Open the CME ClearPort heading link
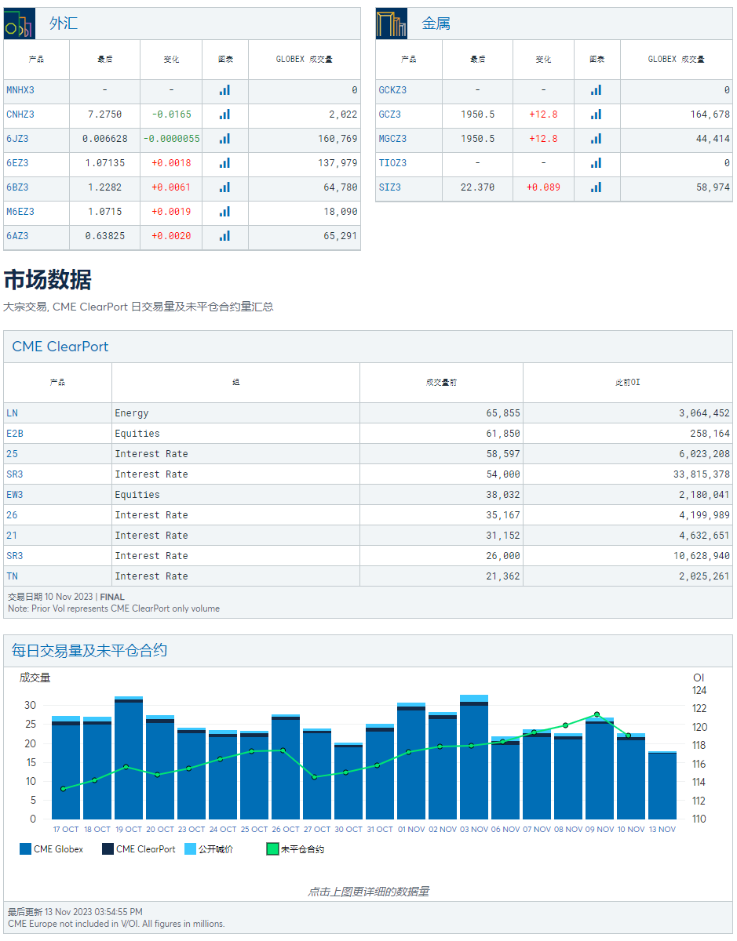The width and height of the screenshot is (737, 941). (60, 347)
